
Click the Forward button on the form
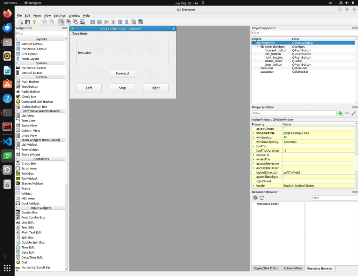[x=122, y=73]
